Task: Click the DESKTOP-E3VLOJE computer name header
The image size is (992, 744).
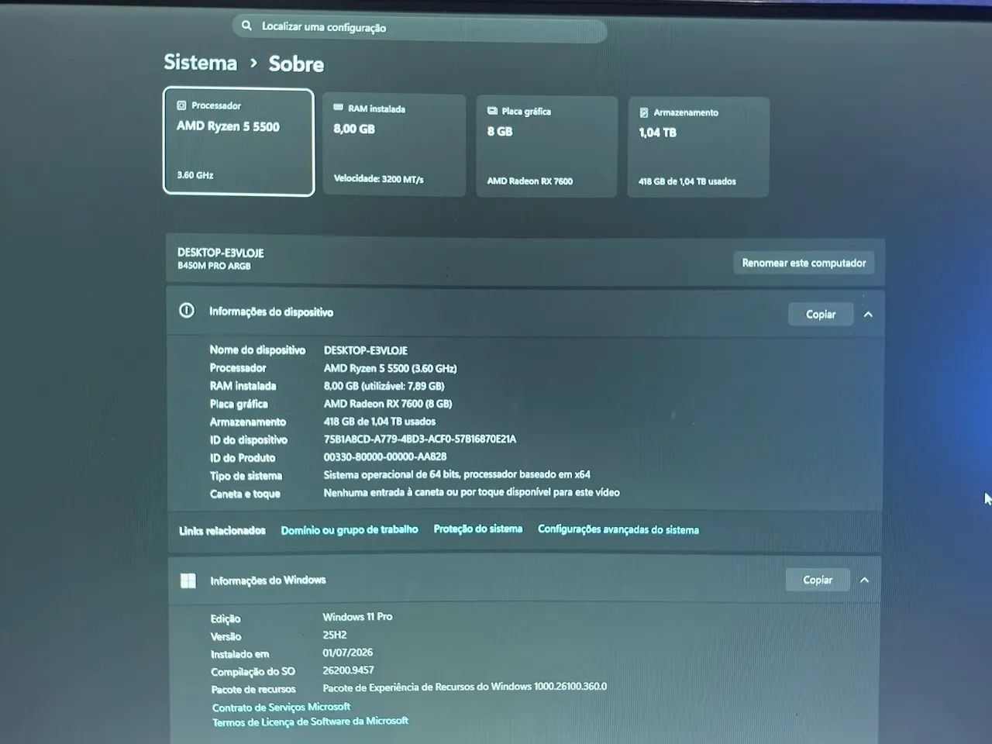Action: pyautogui.click(x=221, y=253)
